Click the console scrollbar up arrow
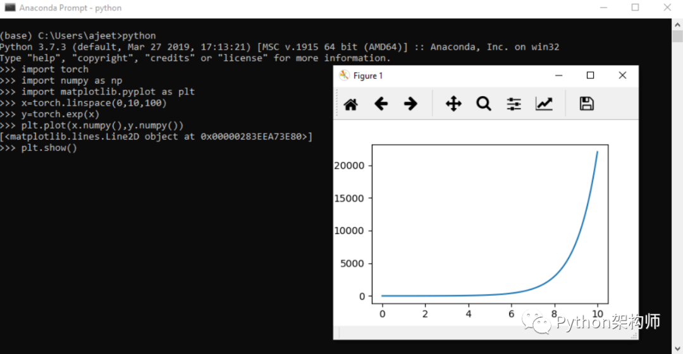683x354 pixels. (x=677, y=24)
